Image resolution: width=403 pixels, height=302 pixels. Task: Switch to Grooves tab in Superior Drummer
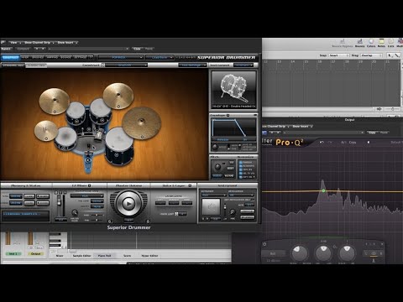coord(38,57)
